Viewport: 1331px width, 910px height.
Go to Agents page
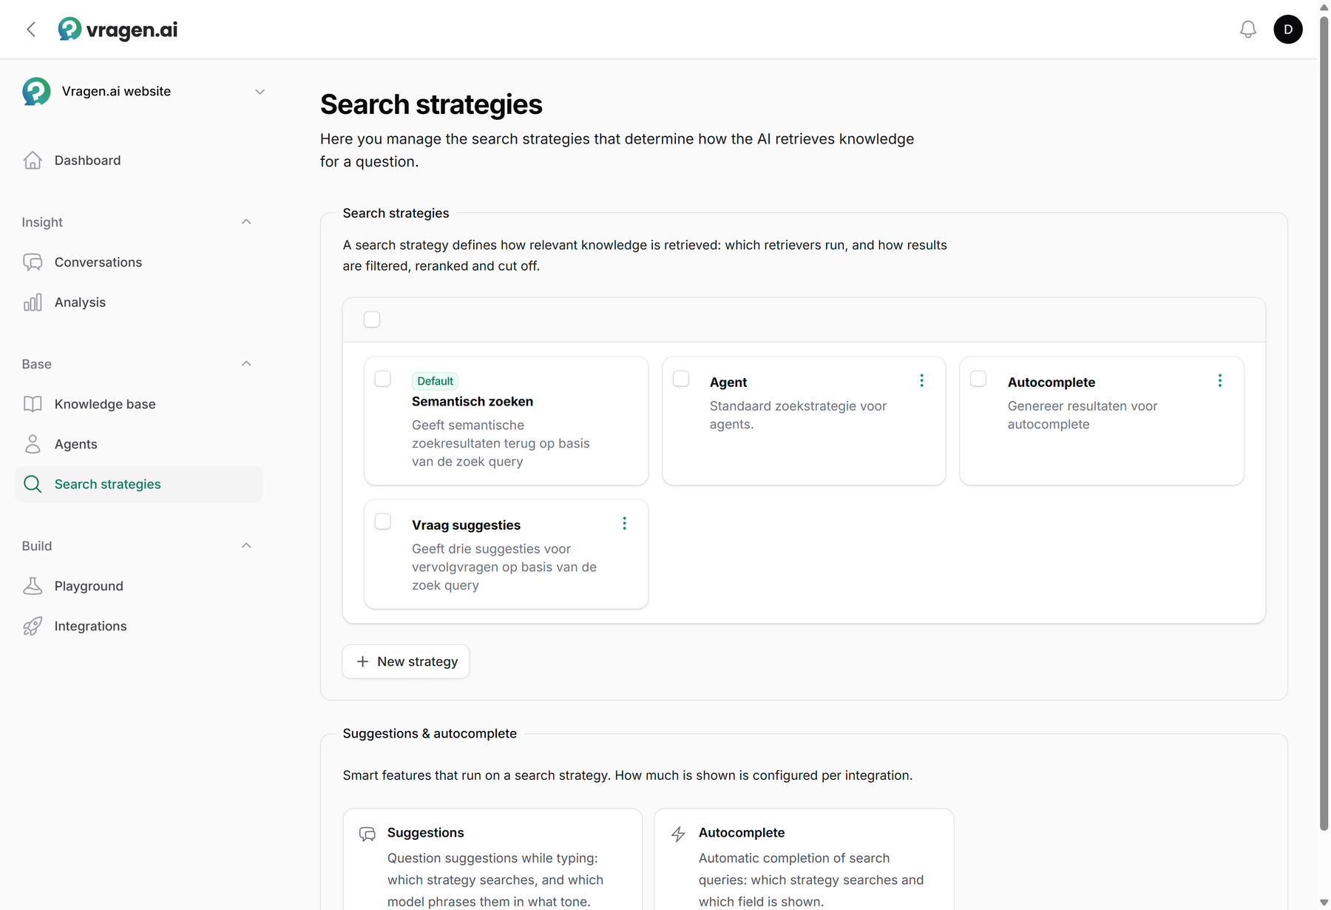[138, 444]
